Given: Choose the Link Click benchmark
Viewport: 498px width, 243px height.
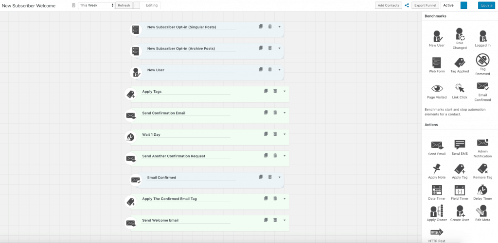Looking at the screenshot, I should click(x=460, y=88).
